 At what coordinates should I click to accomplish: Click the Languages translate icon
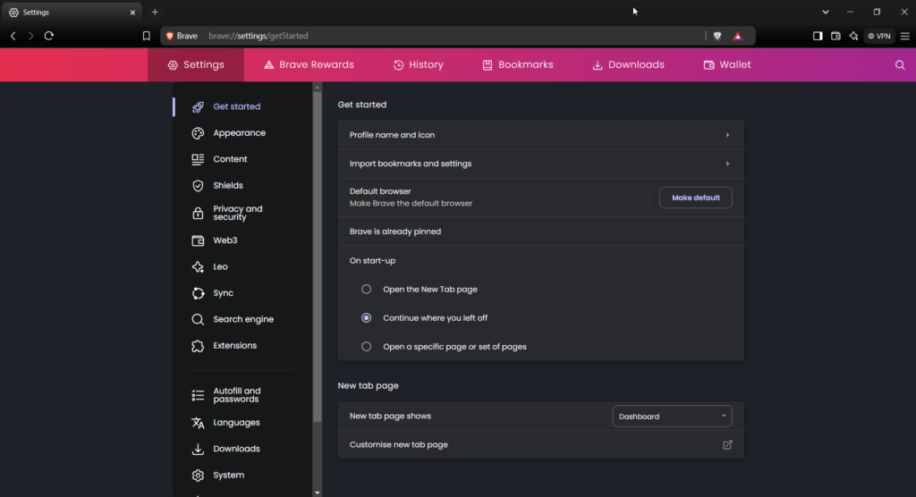[198, 423]
